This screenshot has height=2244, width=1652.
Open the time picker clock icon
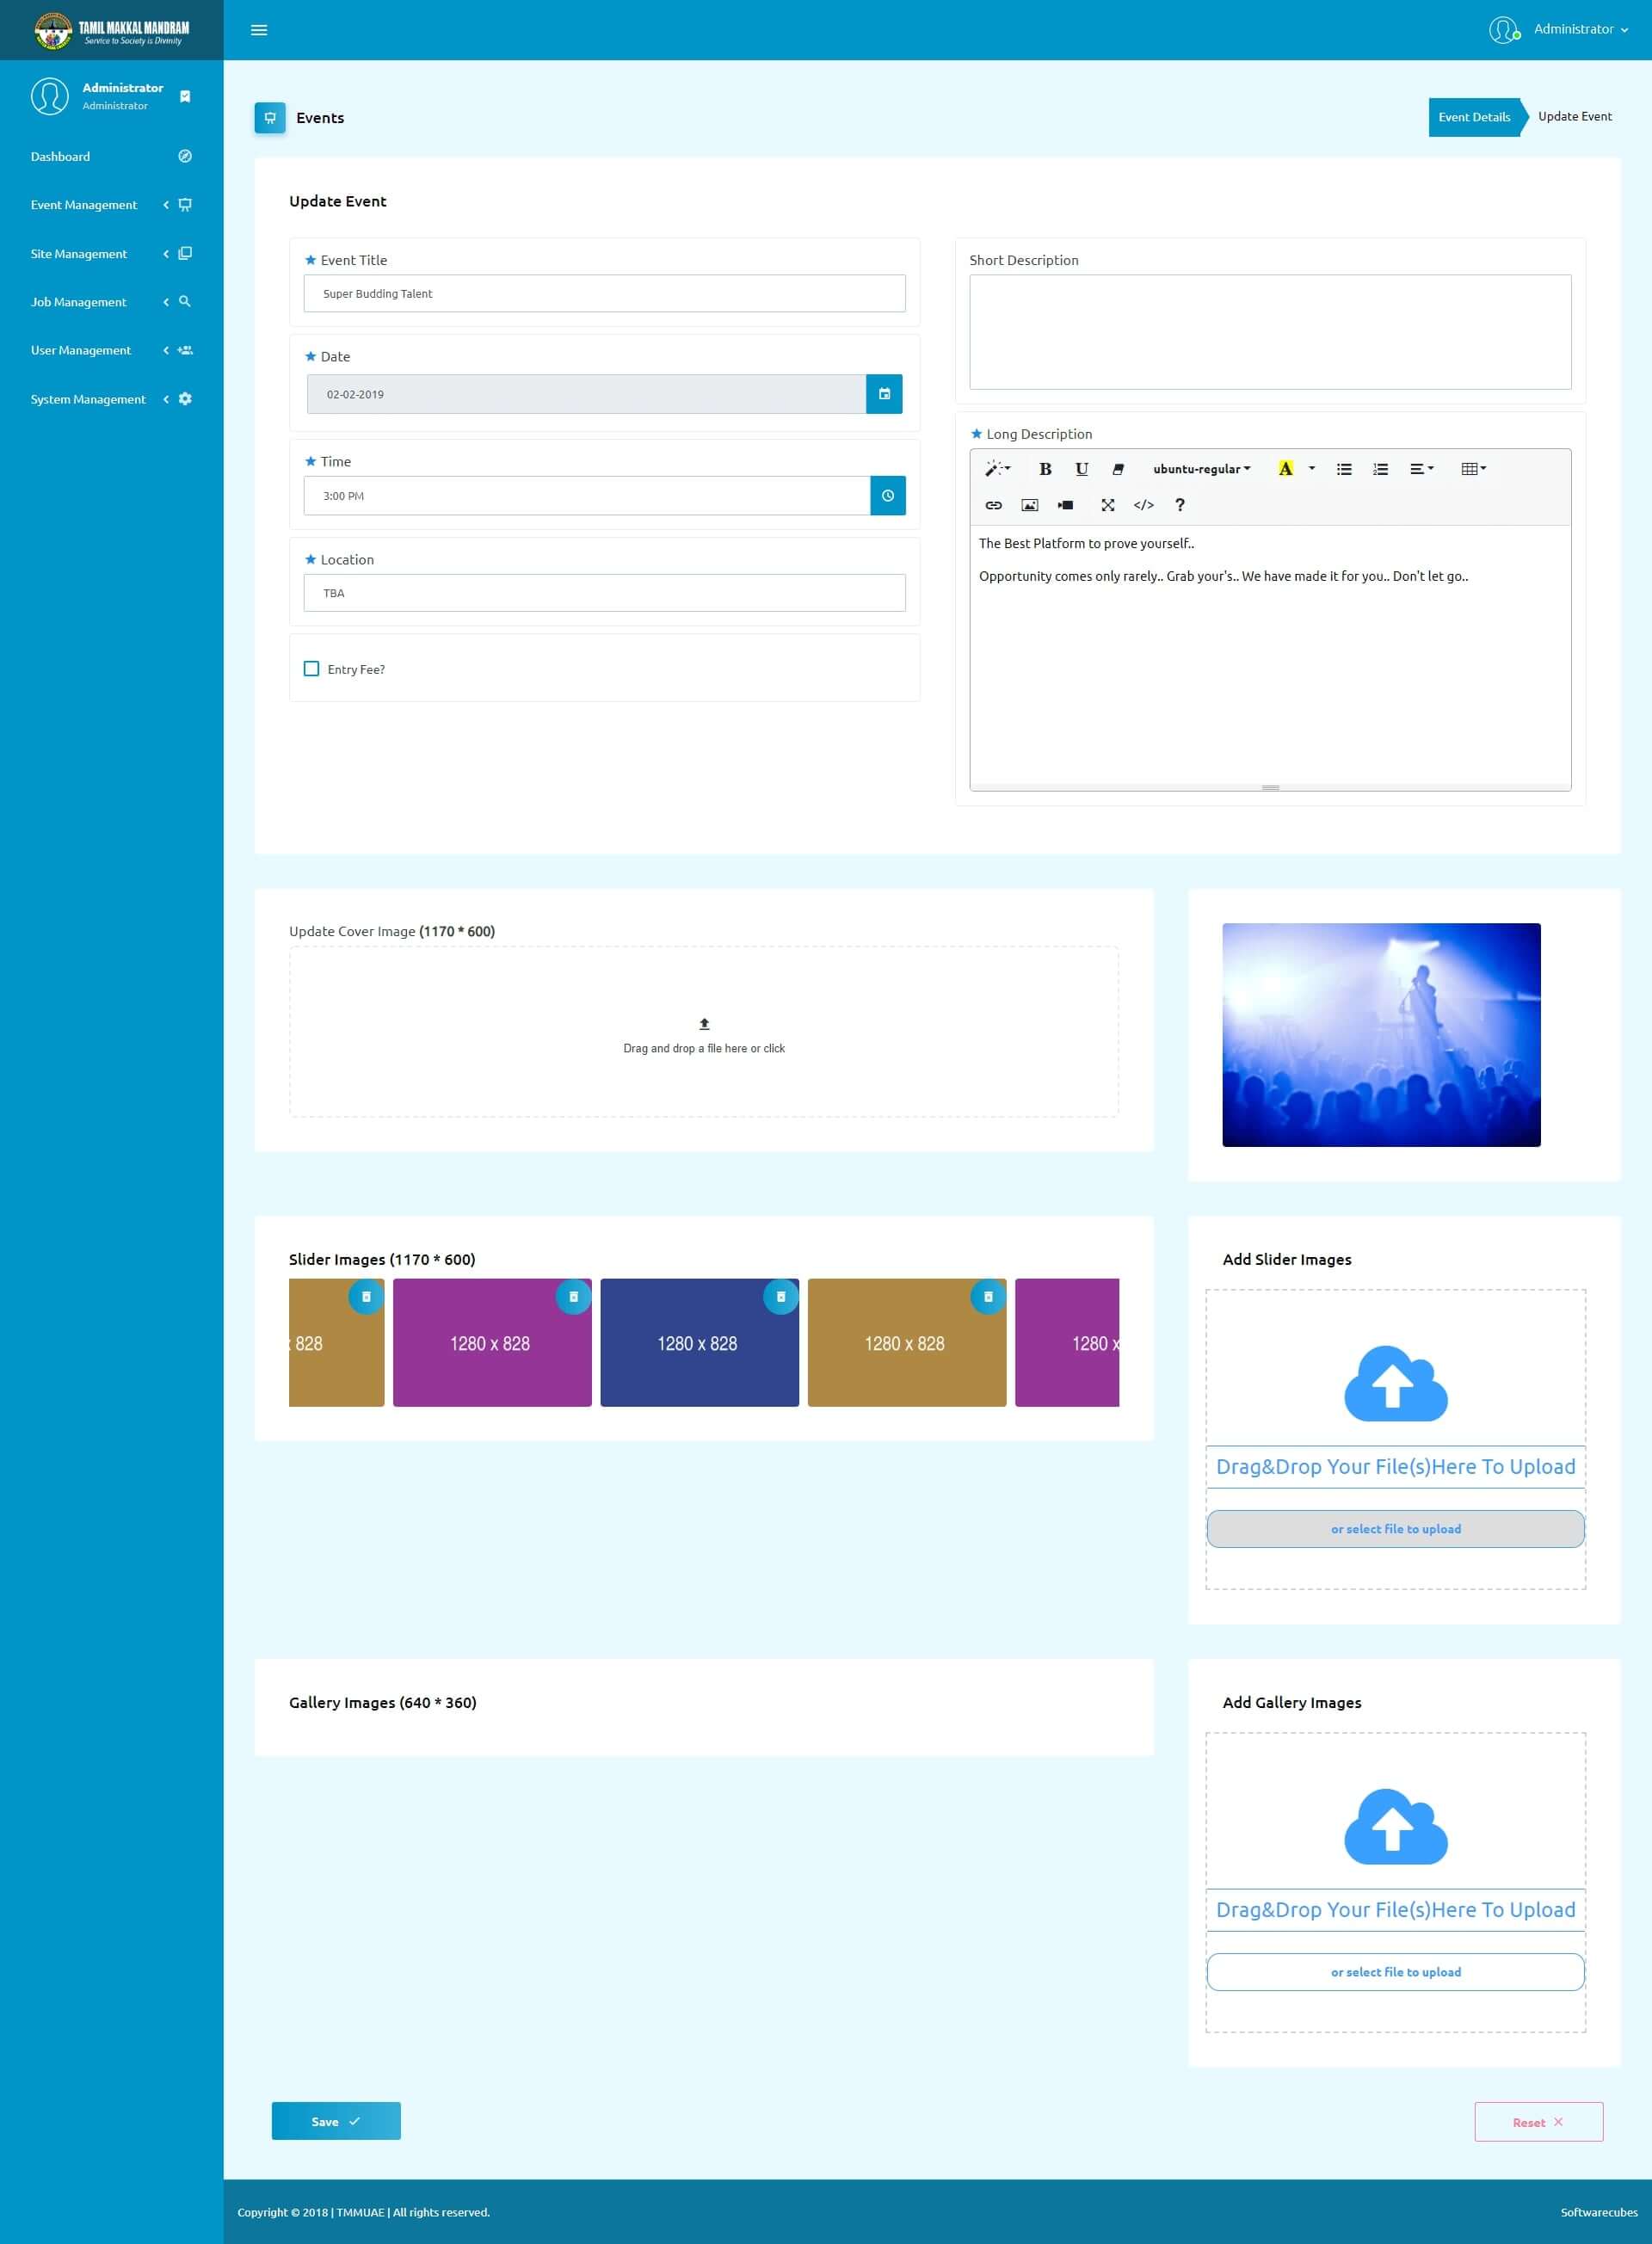(x=887, y=496)
